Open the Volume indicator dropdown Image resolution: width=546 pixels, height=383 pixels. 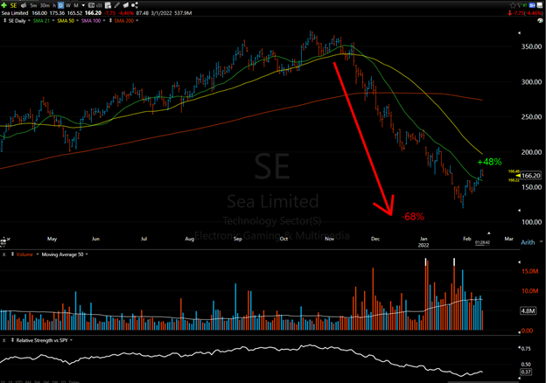(38, 254)
